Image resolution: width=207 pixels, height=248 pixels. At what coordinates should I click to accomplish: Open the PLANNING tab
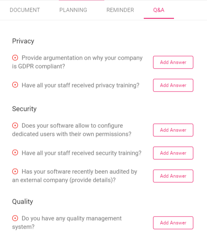73,10
